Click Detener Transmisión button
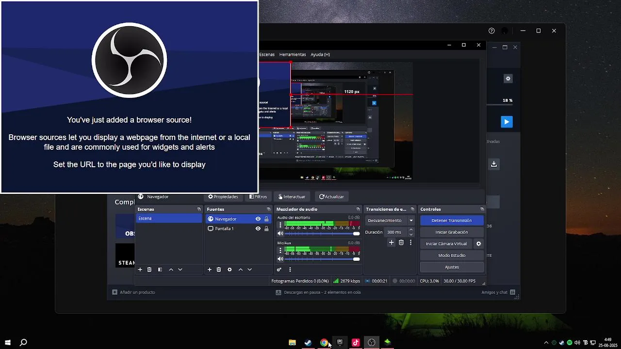This screenshot has height=349, width=621. point(452,221)
